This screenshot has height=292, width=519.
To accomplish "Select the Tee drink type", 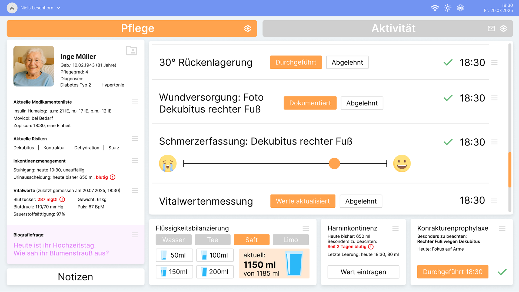I will (x=212, y=240).
